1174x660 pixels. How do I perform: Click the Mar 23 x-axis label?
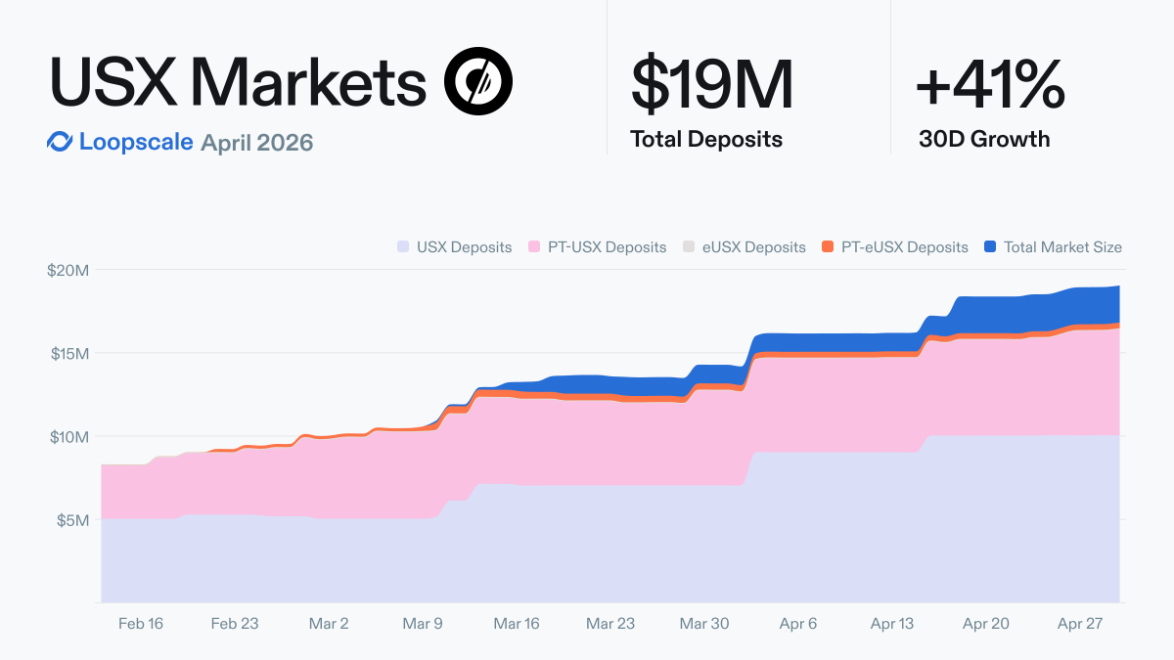pyautogui.click(x=610, y=623)
